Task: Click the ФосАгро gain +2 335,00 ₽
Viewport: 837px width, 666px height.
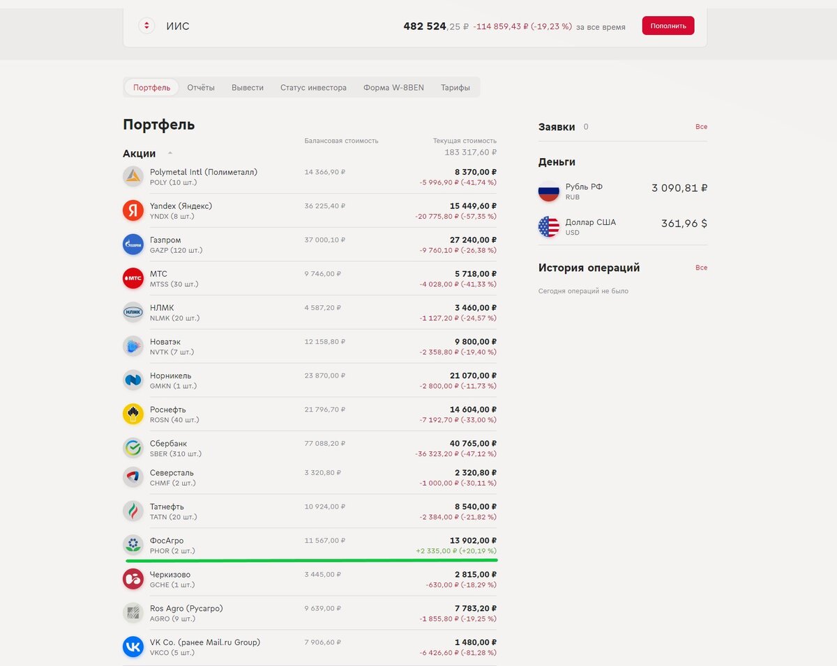Action: pos(436,551)
